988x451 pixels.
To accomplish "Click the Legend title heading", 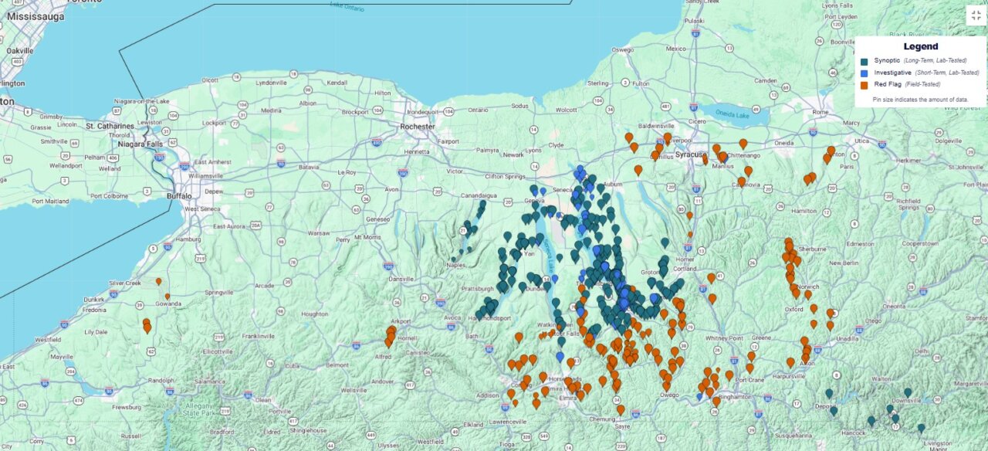I will [920, 46].
